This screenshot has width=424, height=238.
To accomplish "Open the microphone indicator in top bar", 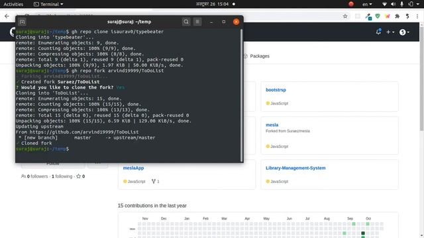I will pyautogui.click(x=402, y=4).
